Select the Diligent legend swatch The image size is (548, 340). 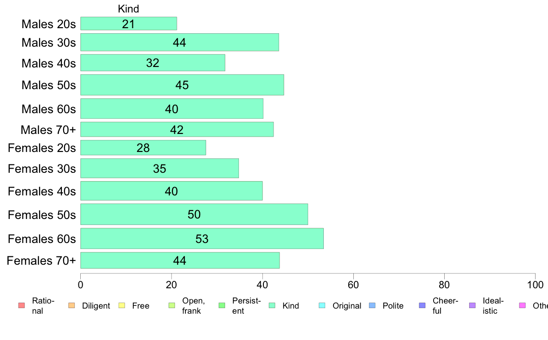point(71,305)
